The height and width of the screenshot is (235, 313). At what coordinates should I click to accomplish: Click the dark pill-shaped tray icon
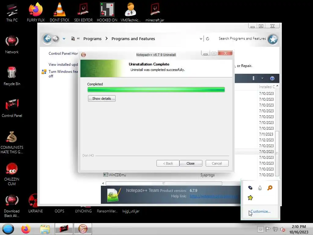click(x=250, y=188)
